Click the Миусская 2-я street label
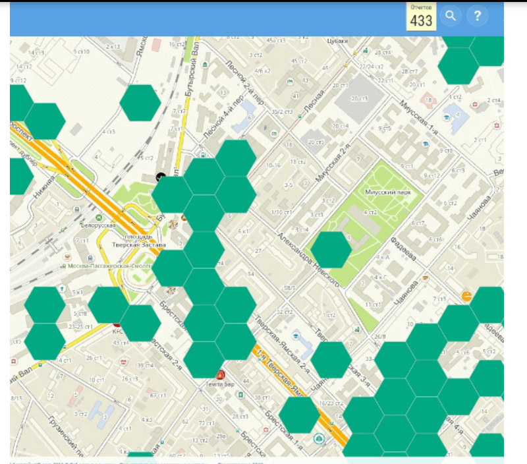This screenshot has height=464, width=527. coord(333,163)
